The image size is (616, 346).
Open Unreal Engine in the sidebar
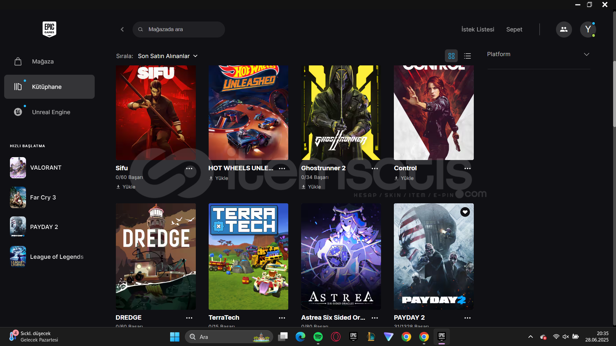pos(49,112)
